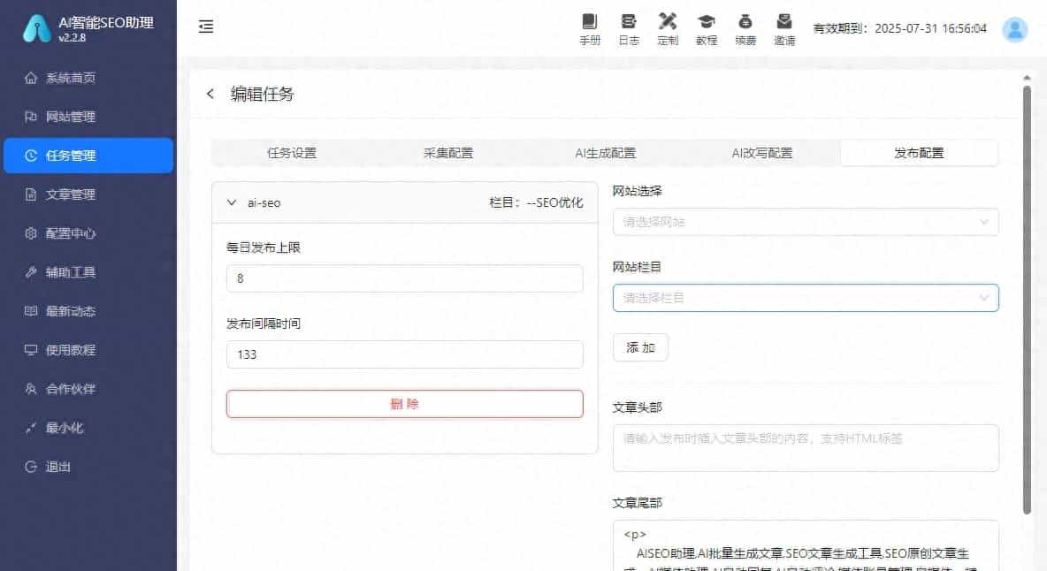Click the 续费 renewal icon

click(745, 28)
